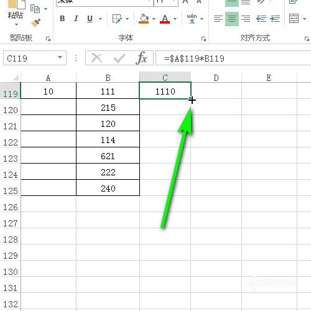Open alignment settings dialog launcher

307,39
